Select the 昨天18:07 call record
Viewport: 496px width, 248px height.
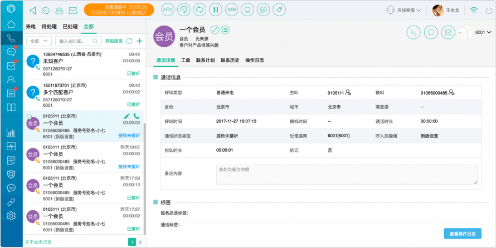[84, 157]
